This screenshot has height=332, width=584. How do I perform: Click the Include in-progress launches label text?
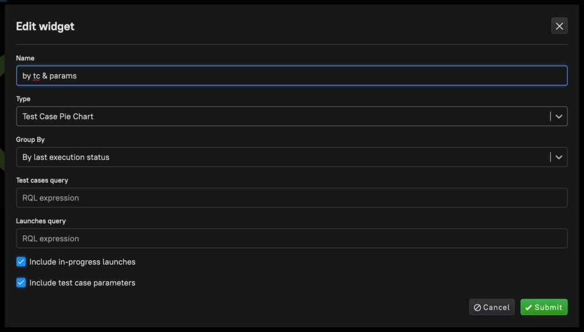82,262
